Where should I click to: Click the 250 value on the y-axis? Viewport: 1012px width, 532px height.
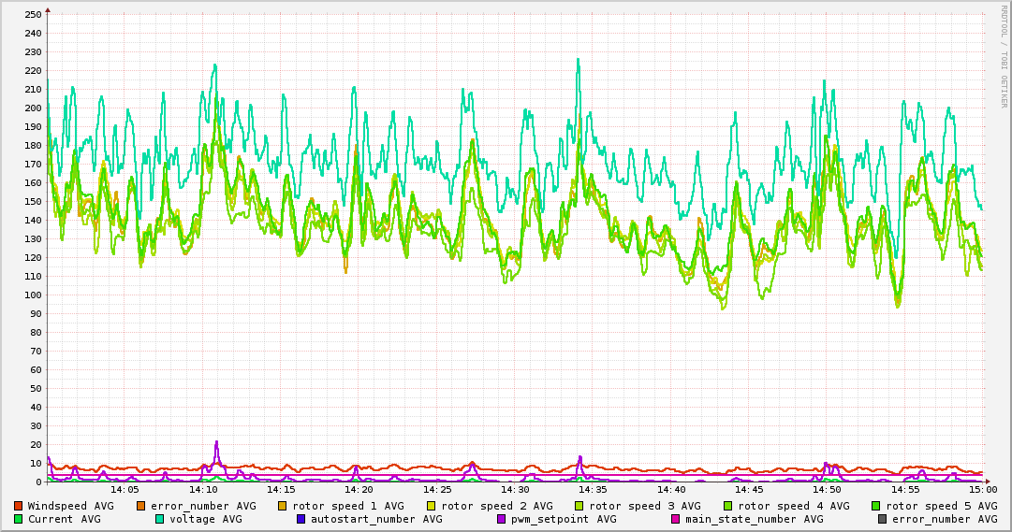[32, 15]
